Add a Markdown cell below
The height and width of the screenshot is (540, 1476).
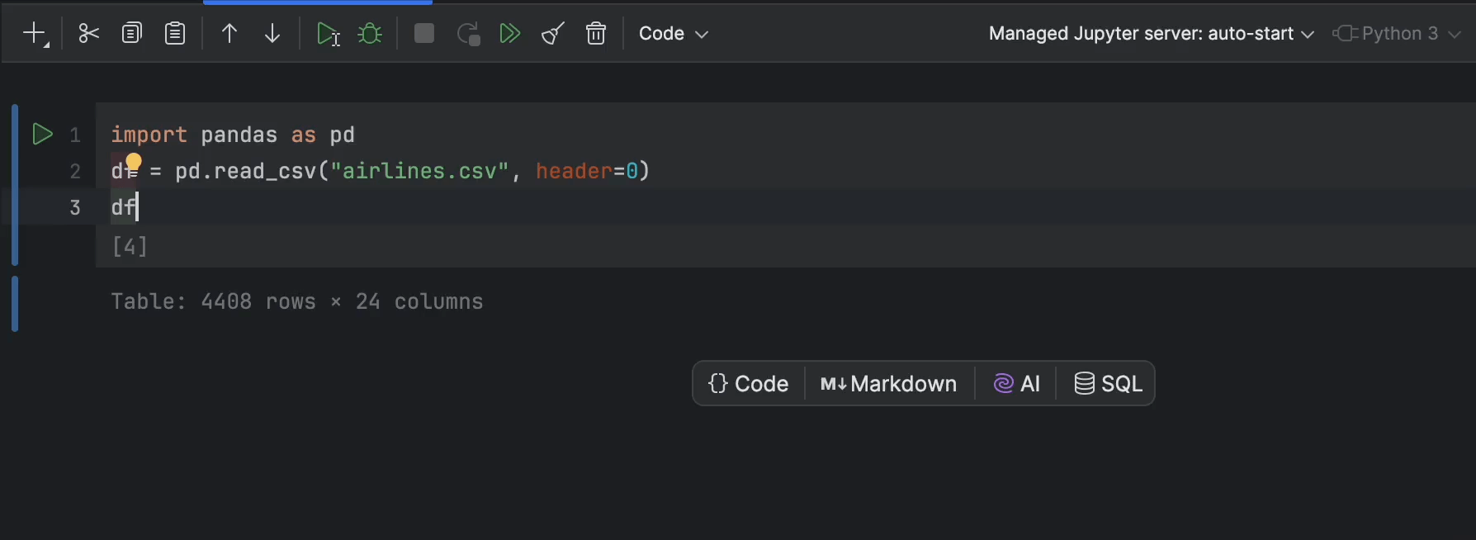pos(889,384)
